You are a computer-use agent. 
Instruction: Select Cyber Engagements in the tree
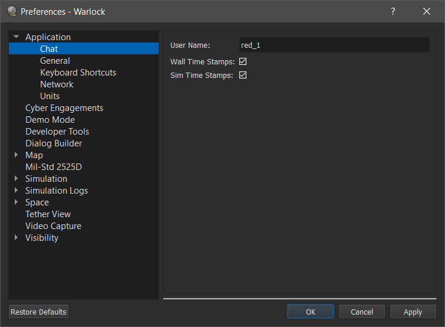coord(64,108)
